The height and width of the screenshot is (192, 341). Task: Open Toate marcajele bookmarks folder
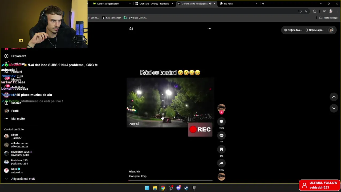pyautogui.click(x=329, y=18)
